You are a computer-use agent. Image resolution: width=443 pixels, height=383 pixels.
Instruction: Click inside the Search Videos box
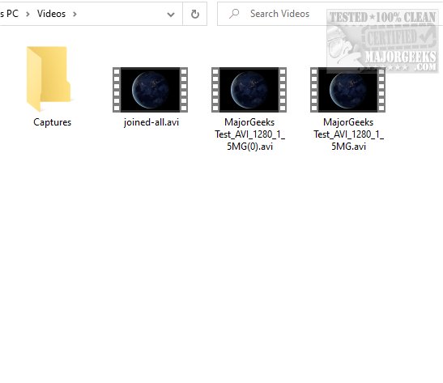point(330,14)
